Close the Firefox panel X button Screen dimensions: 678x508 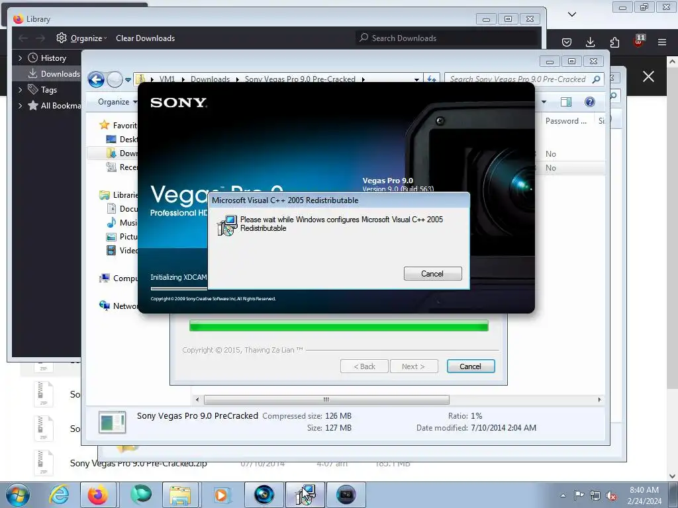648,77
